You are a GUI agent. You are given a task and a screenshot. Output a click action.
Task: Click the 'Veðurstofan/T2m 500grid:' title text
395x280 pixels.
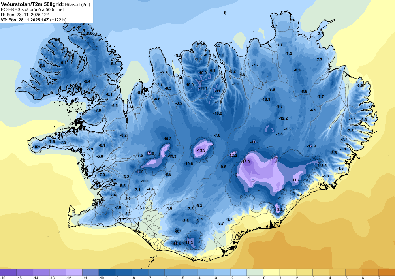tap(32, 4)
